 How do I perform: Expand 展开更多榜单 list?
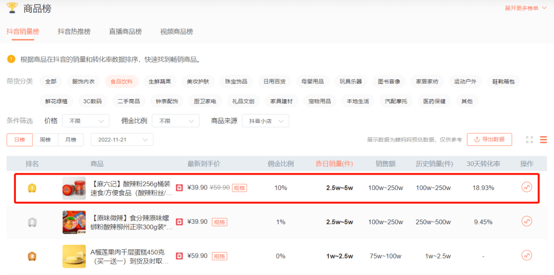(526, 8)
